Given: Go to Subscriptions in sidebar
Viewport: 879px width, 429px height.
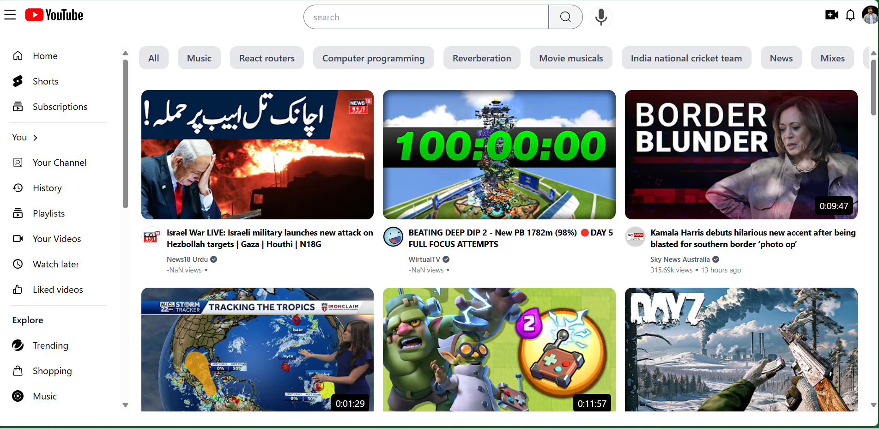Looking at the screenshot, I should (60, 107).
